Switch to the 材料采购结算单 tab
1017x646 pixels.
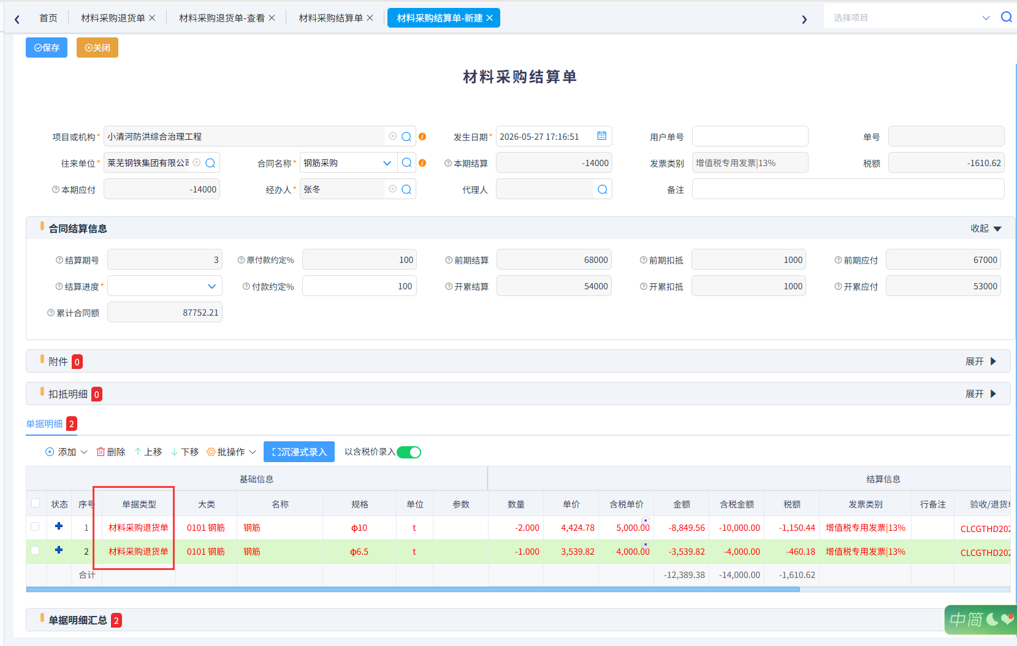(330, 18)
